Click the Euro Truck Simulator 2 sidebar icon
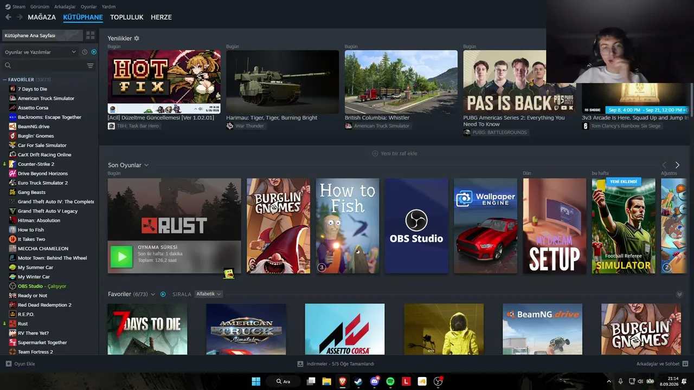The image size is (694, 390). coord(12,183)
